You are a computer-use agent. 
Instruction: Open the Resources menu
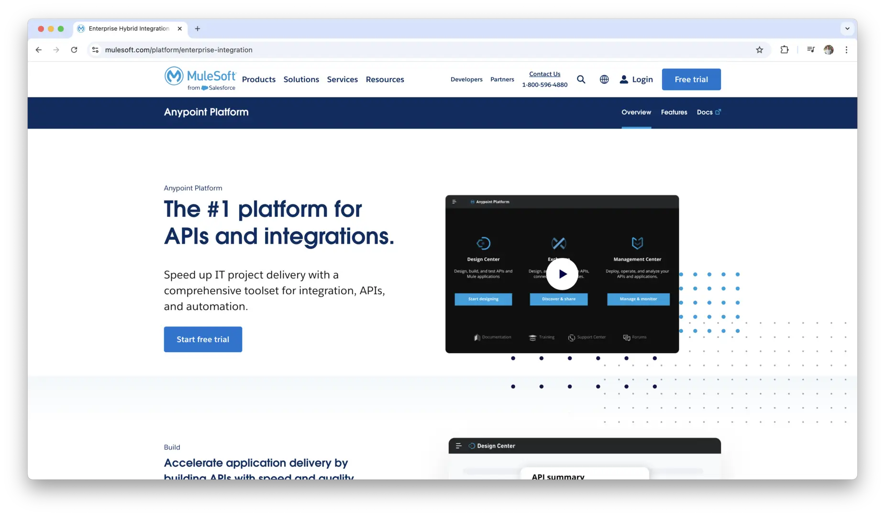pyautogui.click(x=385, y=79)
